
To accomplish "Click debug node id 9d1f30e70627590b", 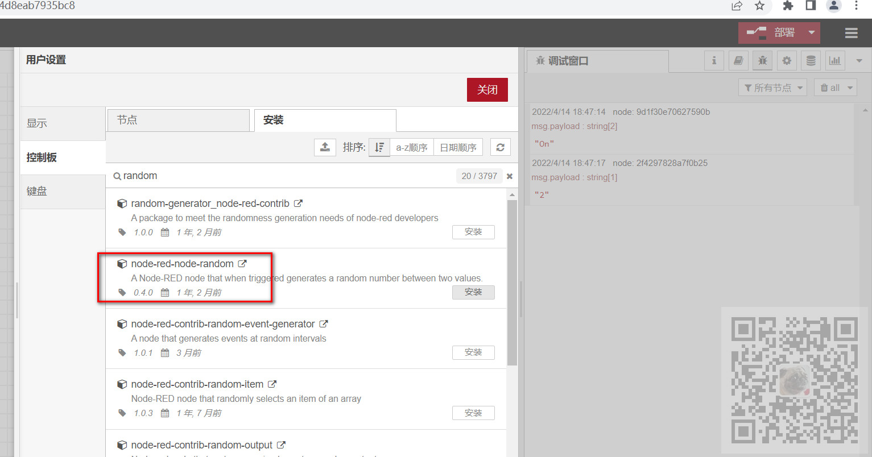I will [x=661, y=112].
